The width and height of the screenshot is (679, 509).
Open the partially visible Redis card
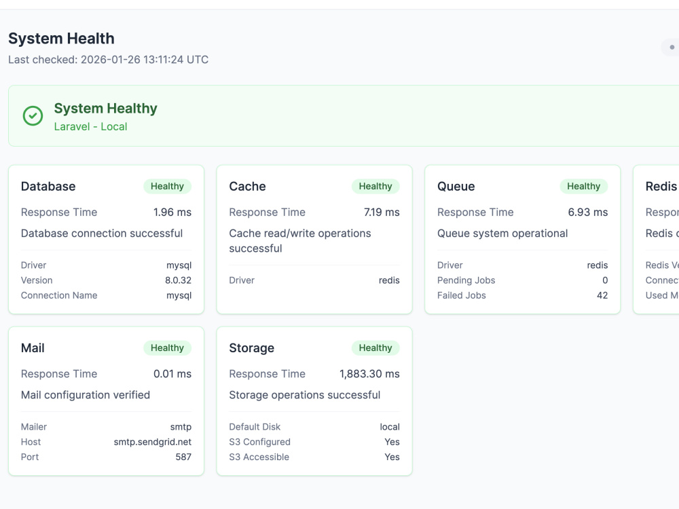click(x=656, y=240)
